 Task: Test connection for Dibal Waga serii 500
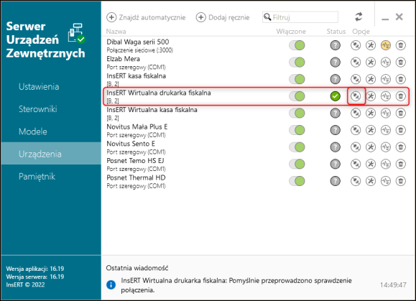(356, 45)
